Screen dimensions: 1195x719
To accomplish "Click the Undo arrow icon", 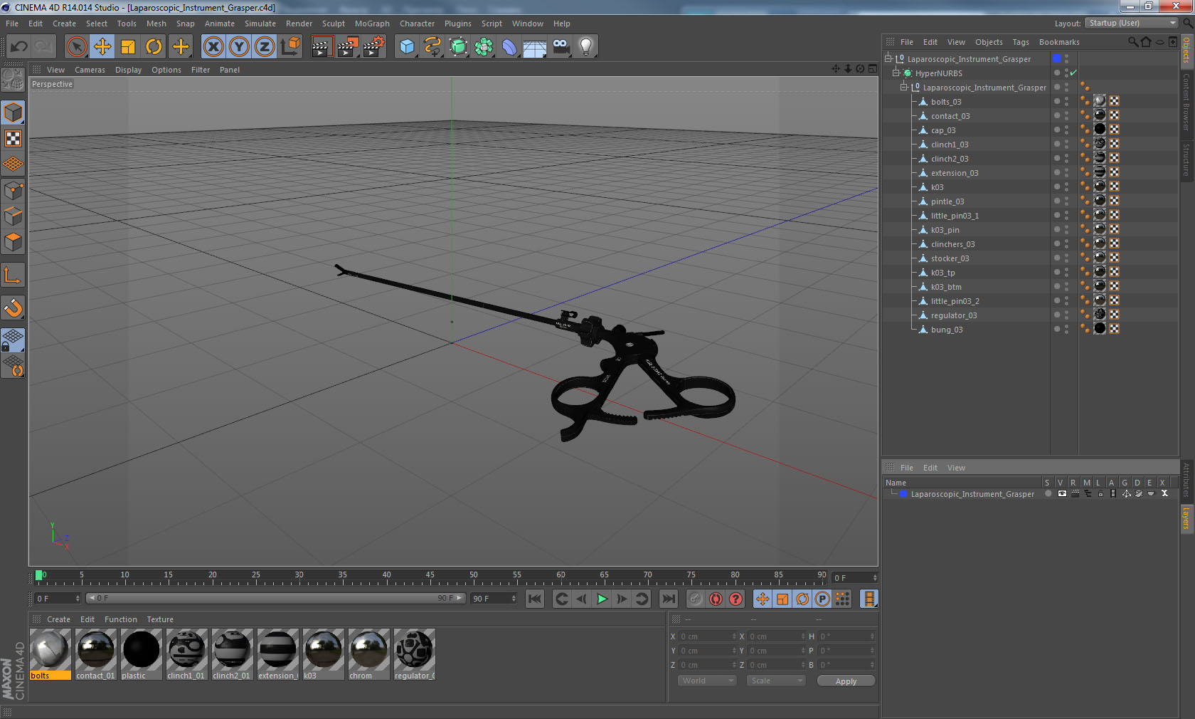I will [x=19, y=47].
